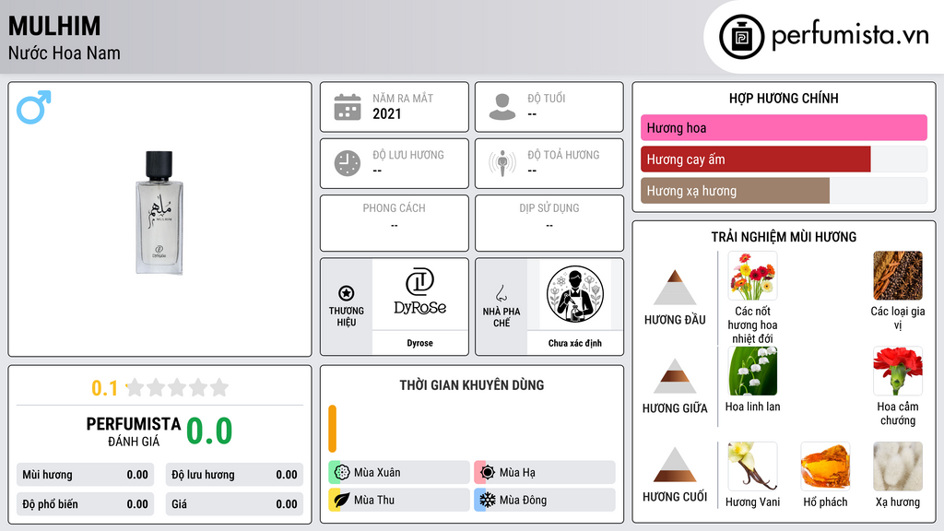Click the tropical flowers note thumbnail
944x531 pixels.
[x=752, y=276]
